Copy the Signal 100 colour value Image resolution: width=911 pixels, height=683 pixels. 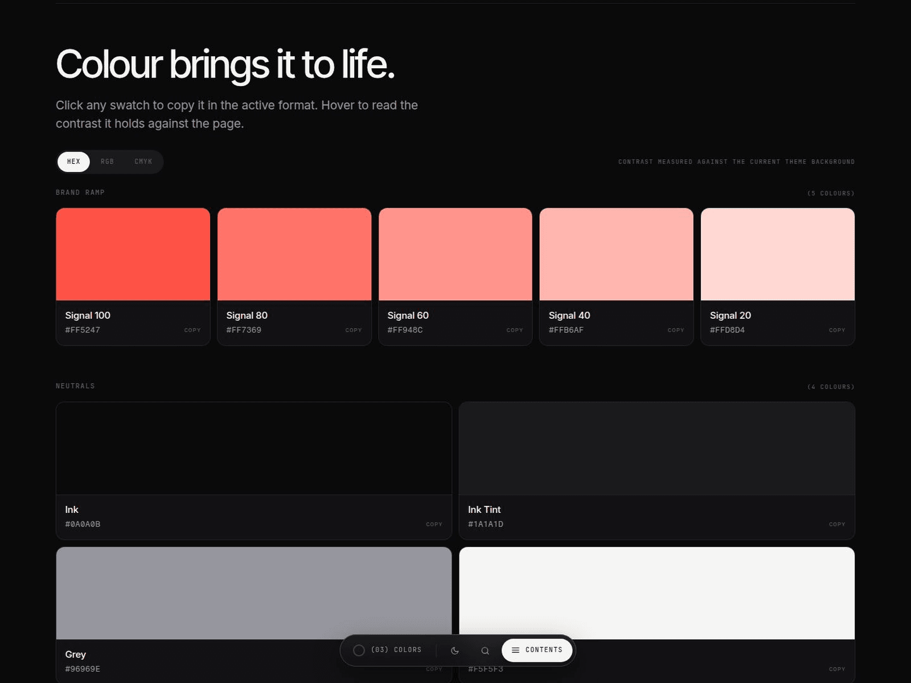192,330
